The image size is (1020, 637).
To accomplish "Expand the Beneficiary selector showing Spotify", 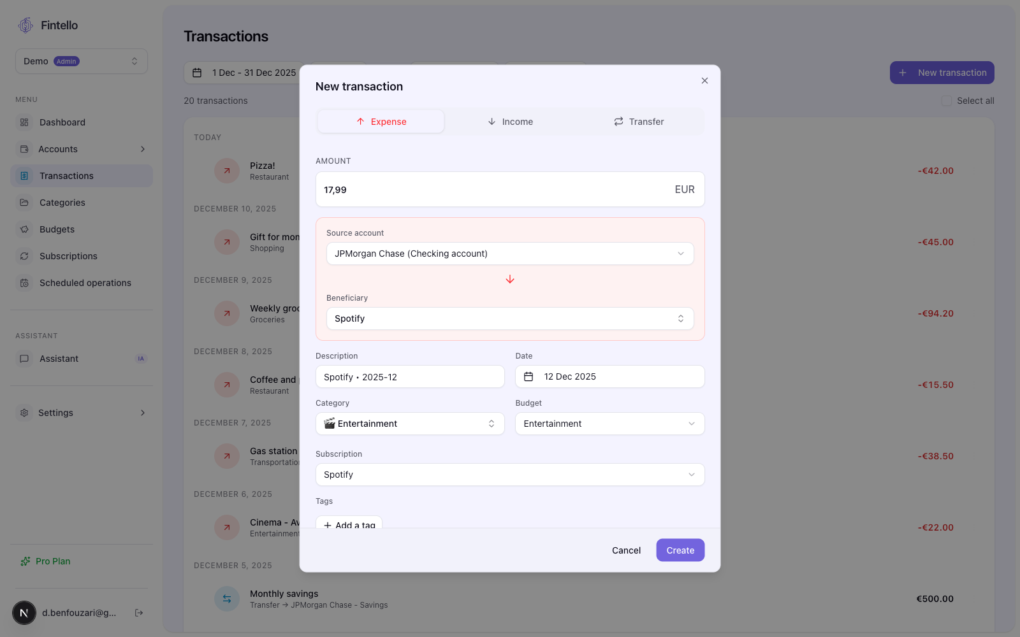I will 509,318.
